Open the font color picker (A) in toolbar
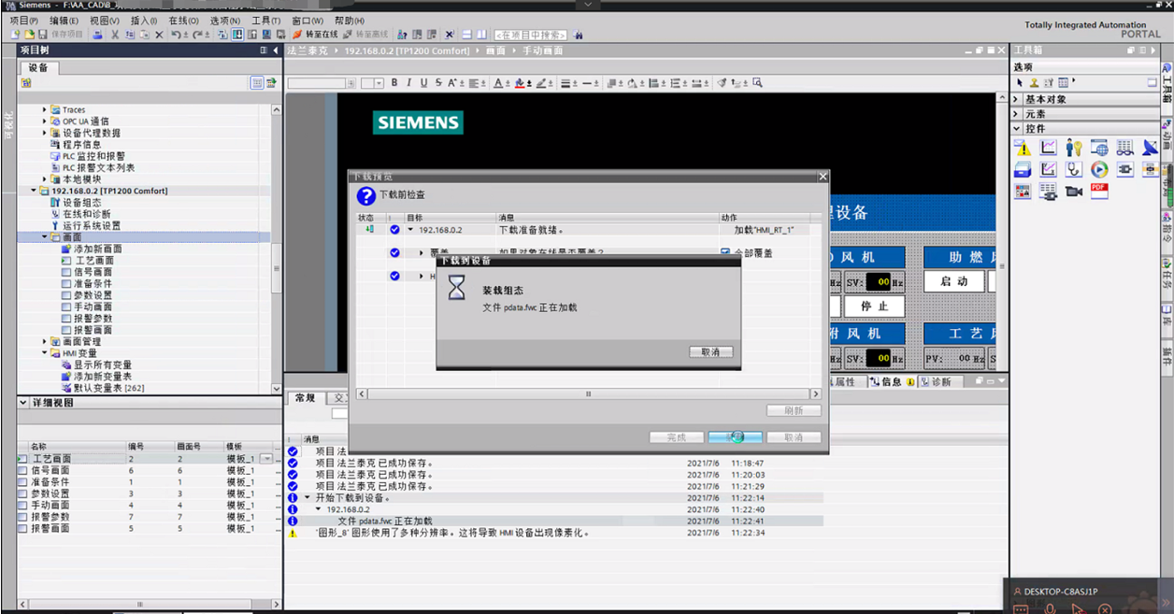This screenshot has height=614, width=1174. pos(500,83)
